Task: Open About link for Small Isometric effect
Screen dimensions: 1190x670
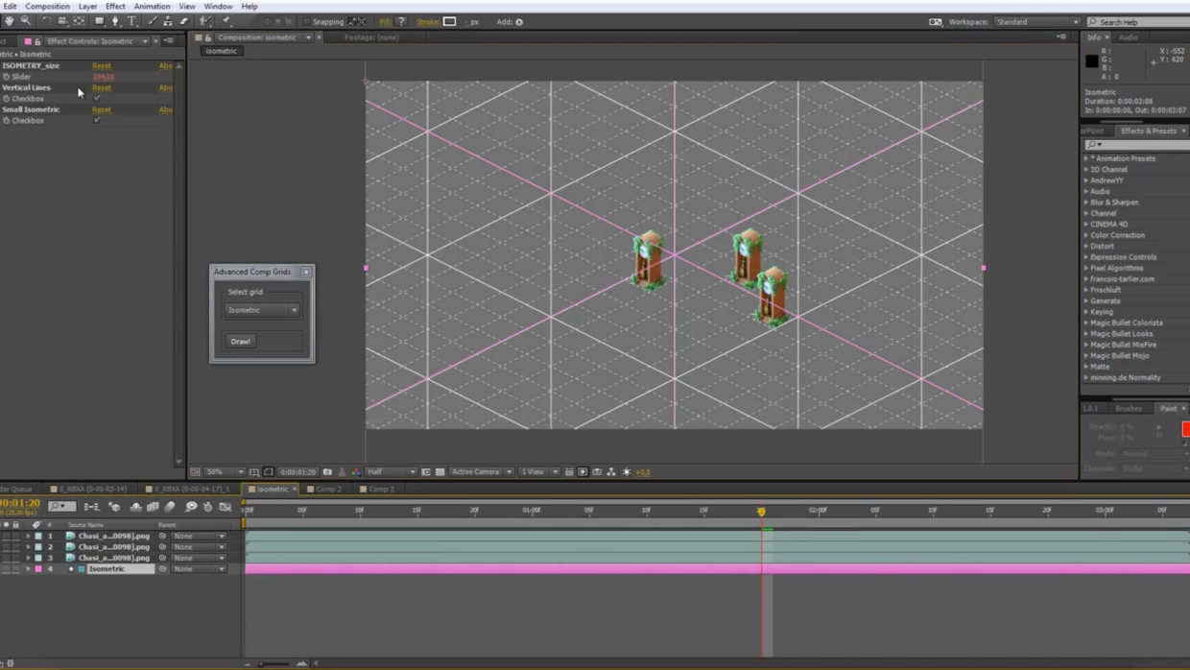Action: click(166, 109)
